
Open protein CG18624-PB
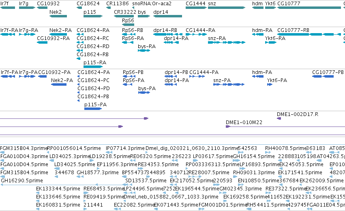(x=93, y=97)
